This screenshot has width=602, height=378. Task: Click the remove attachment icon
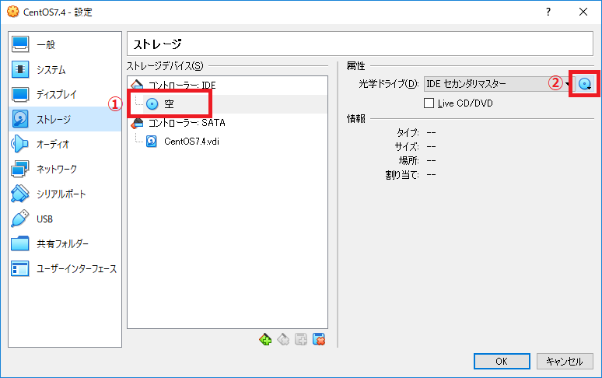pos(319,339)
